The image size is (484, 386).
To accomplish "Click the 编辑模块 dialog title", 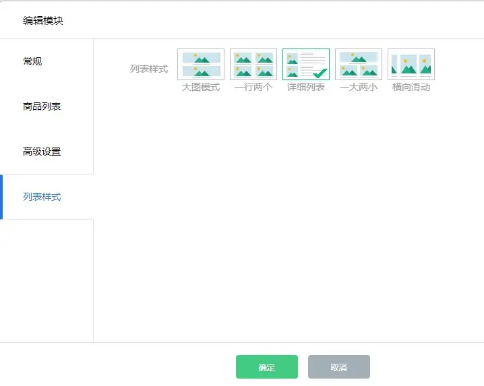I will coord(43,20).
